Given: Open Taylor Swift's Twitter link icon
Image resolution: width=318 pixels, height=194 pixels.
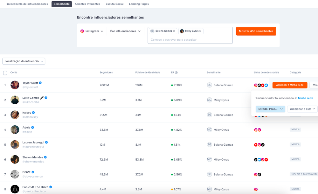Looking at the screenshot, I should [266, 85].
